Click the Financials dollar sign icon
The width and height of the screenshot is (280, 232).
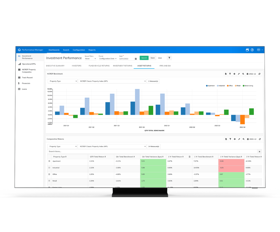point(19,83)
